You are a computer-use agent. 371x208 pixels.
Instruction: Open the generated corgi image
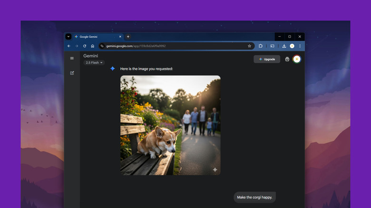170,125
